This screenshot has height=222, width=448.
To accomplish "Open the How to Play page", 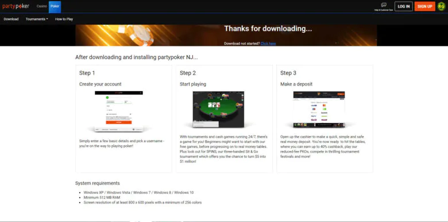I will coord(64,19).
